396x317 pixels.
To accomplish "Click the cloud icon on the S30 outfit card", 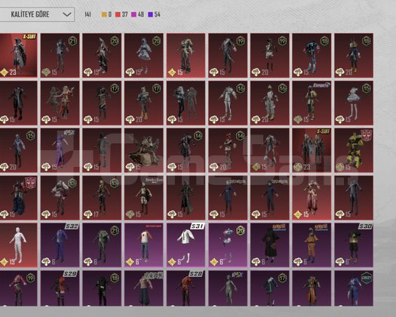I will (339, 262).
